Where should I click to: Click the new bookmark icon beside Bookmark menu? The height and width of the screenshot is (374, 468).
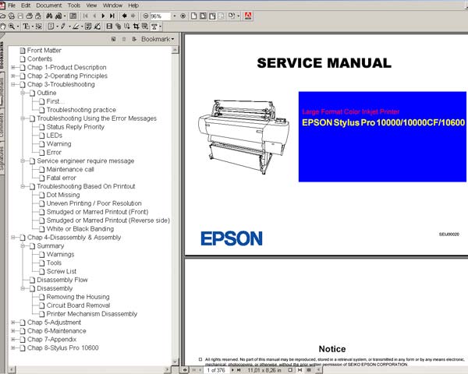113,39
